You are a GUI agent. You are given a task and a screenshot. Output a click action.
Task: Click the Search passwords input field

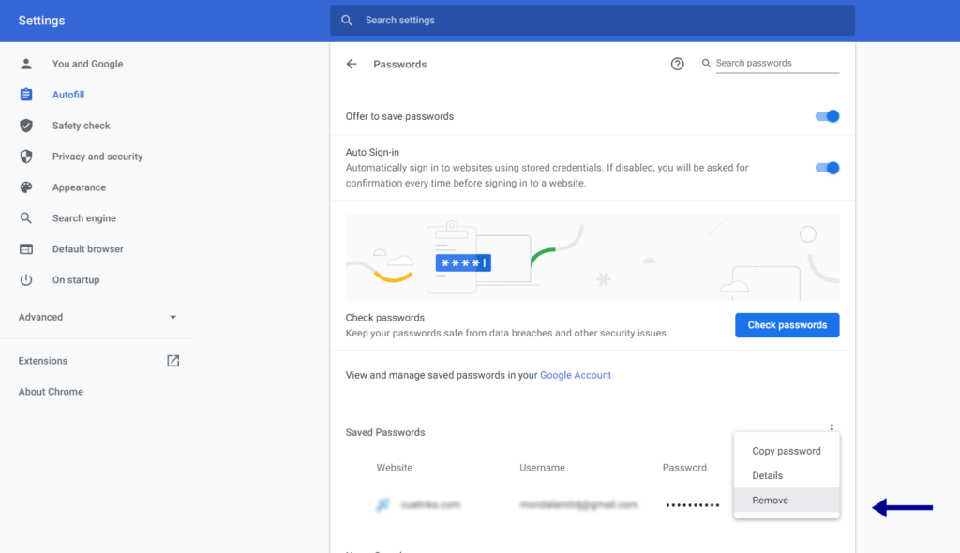pyautogui.click(x=776, y=63)
